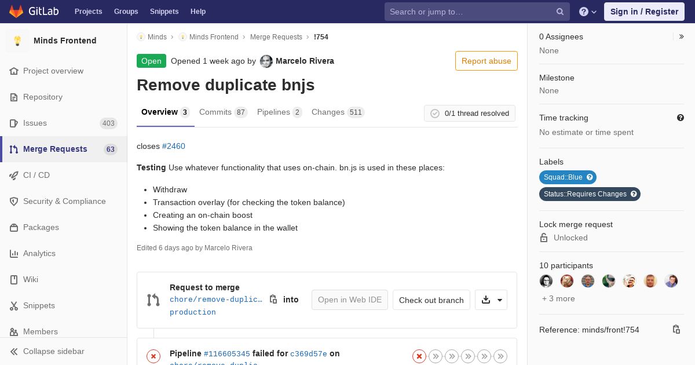
Task: Click the CI / CD rocket icon
Action: coord(14,176)
